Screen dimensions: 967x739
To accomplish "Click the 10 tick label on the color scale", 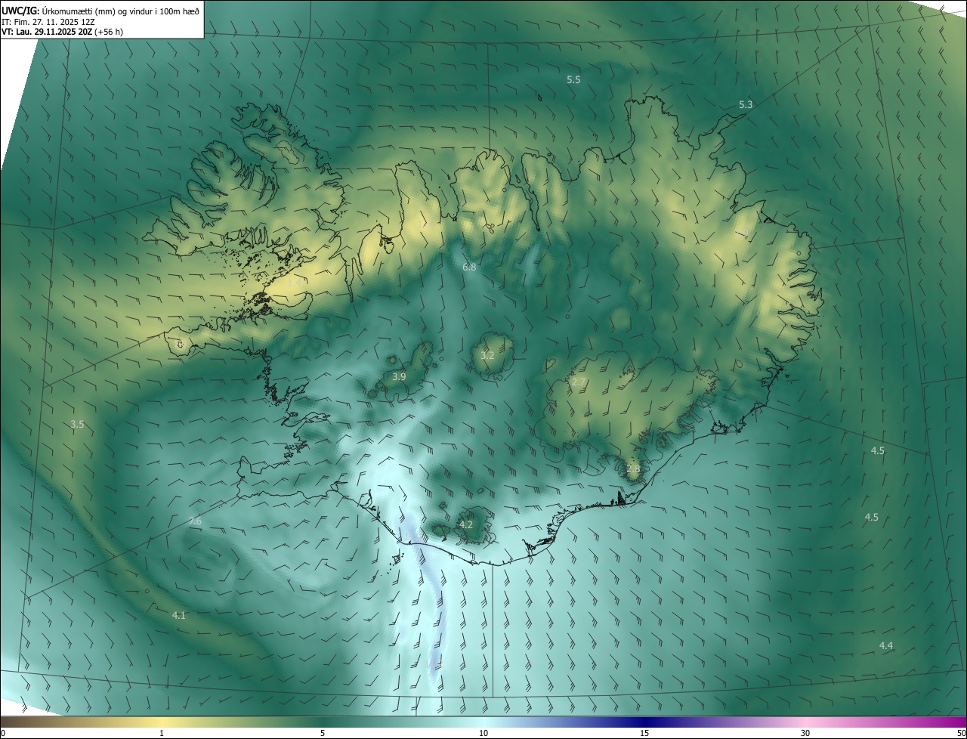I will [x=483, y=734].
